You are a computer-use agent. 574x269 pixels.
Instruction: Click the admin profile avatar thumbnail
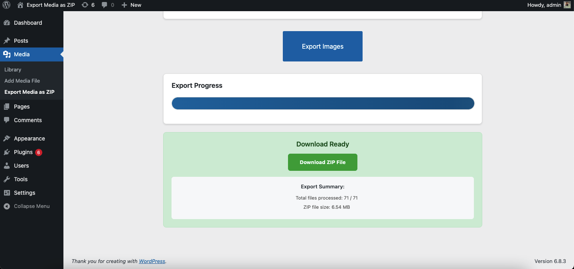[x=567, y=5]
